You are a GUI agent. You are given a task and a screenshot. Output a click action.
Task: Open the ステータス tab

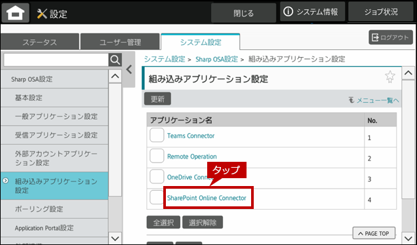tap(39, 42)
